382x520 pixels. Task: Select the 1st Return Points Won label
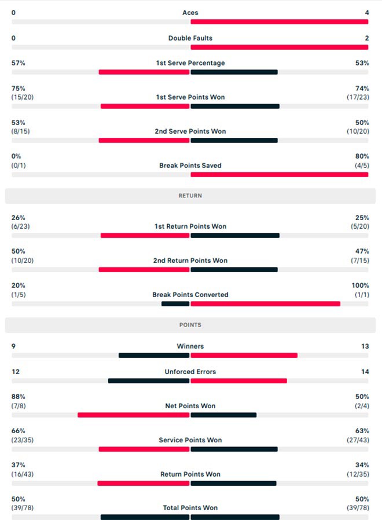[x=190, y=226]
